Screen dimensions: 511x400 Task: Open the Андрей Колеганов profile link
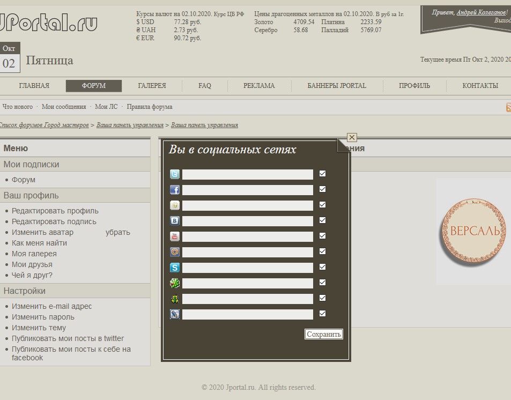(481, 12)
